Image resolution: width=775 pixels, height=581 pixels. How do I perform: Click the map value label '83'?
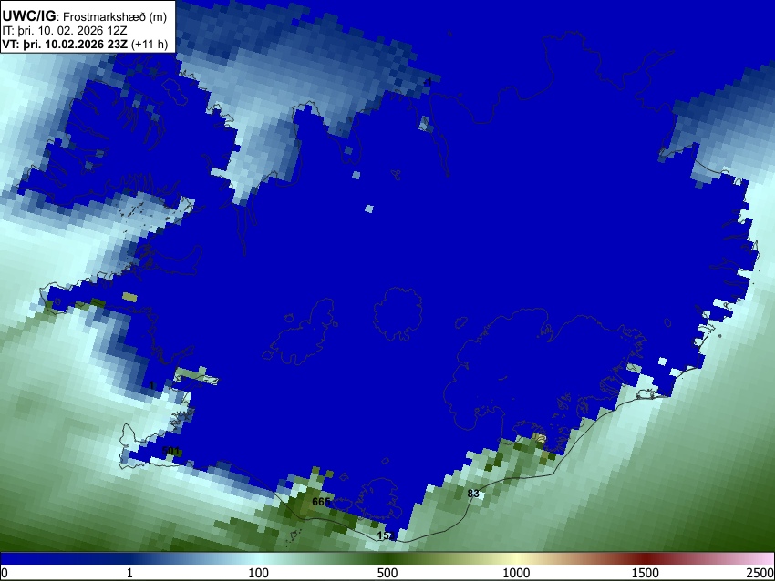pyautogui.click(x=473, y=494)
